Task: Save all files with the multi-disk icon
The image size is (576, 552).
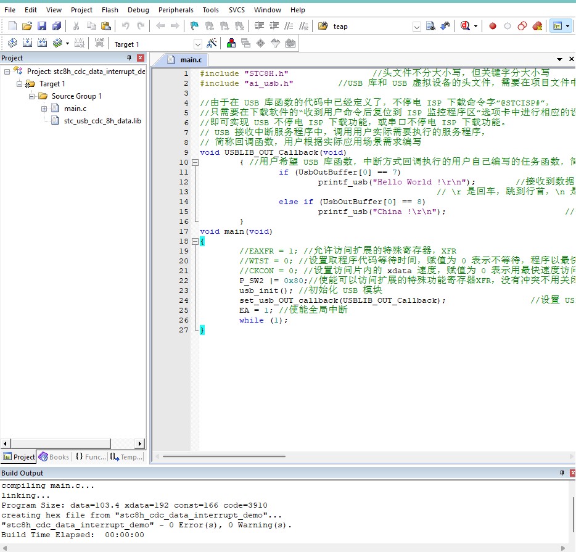Action: (x=57, y=26)
